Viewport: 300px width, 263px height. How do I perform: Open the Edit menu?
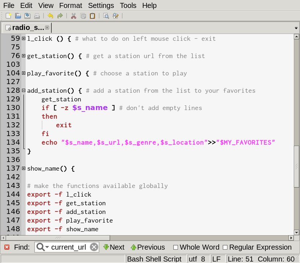26,5
